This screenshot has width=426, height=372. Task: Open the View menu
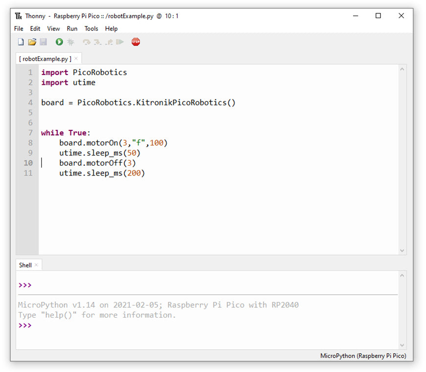click(53, 29)
